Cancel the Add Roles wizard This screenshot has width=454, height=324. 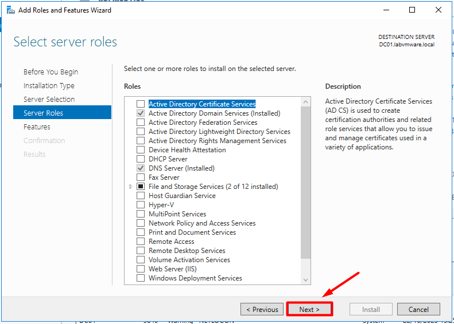click(418, 310)
